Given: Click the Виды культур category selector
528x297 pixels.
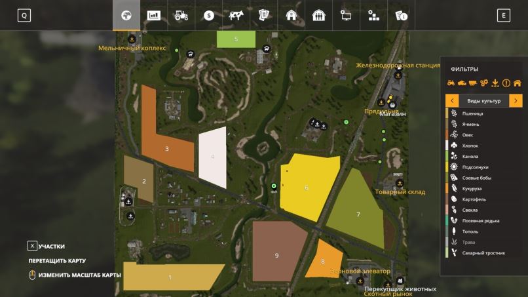Looking at the screenshot, I should (x=483, y=101).
